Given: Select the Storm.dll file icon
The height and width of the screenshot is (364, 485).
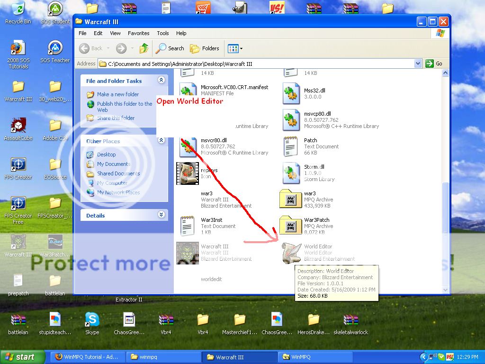Looking at the screenshot, I should coord(291,173).
